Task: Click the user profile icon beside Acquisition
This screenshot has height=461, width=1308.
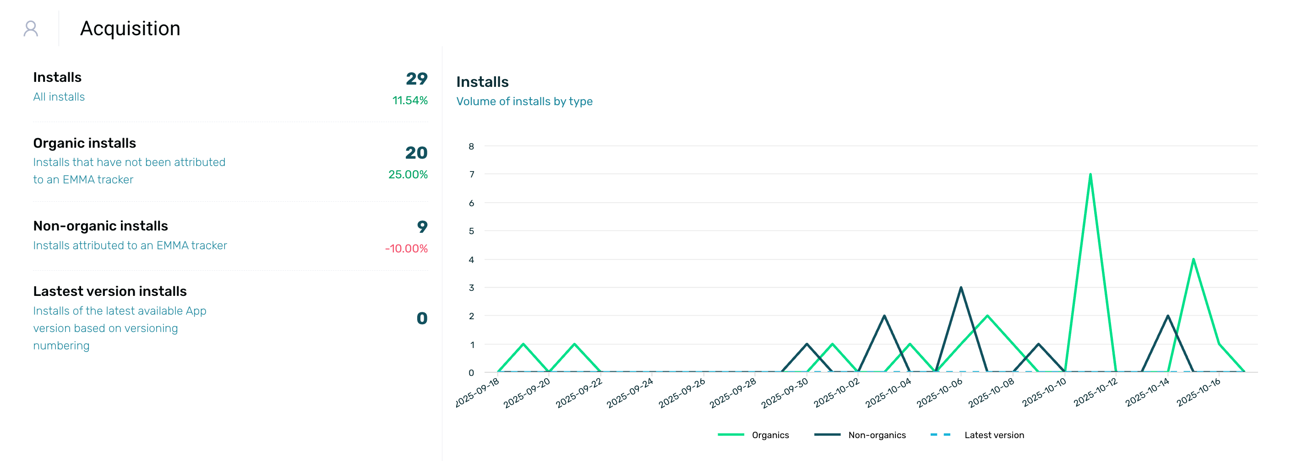Action: (x=31, y=28)
